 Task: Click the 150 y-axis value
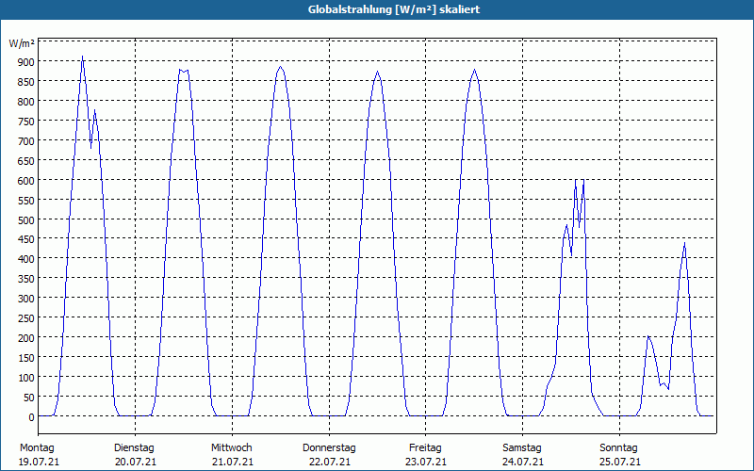(26, 358)
